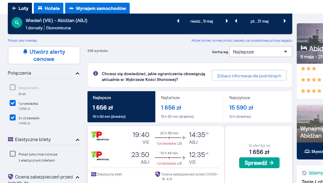Go to next return date arrow

click(285, 21)
